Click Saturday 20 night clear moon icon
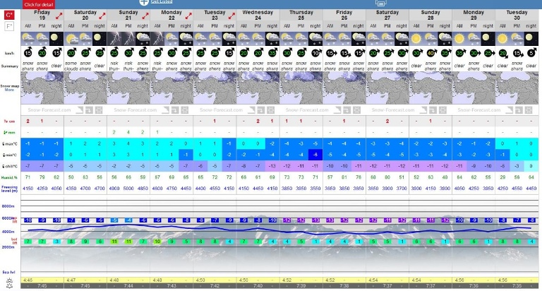The image size is (542, 291). [x=99, y=37]
